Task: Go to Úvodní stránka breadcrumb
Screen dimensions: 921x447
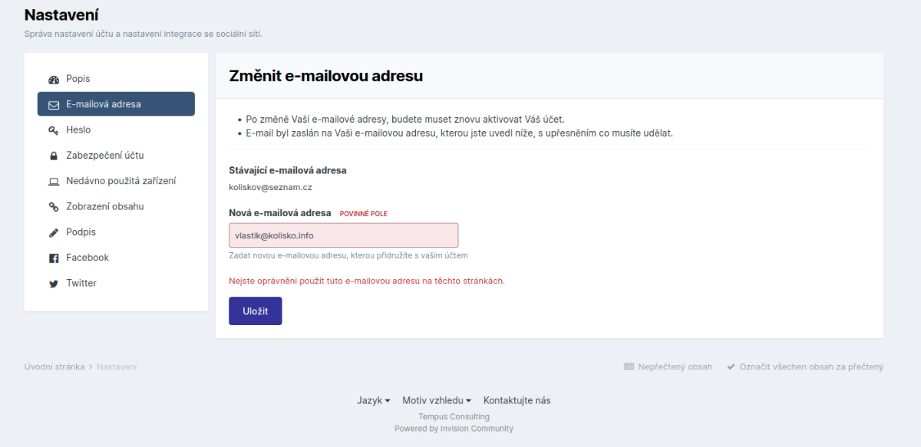Action: coord(54,366)
